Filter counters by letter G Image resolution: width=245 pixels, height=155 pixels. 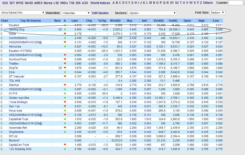pyautogui.click(x=132, y=3)
